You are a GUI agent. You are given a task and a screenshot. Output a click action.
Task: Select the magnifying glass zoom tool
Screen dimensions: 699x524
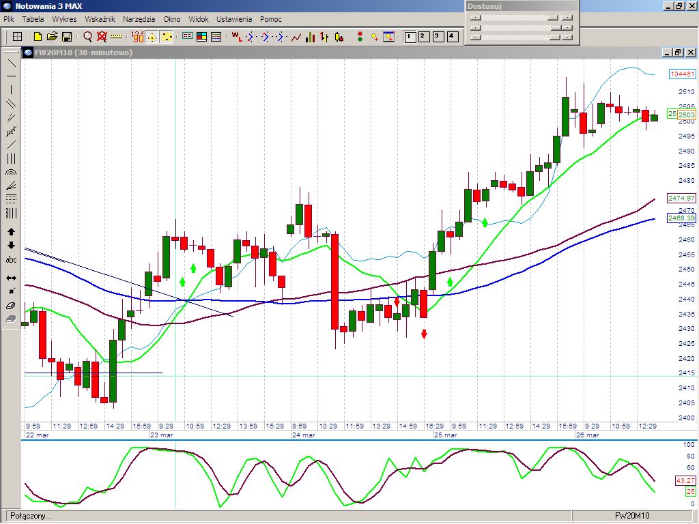pyautogui.click(x=87, y=37)
